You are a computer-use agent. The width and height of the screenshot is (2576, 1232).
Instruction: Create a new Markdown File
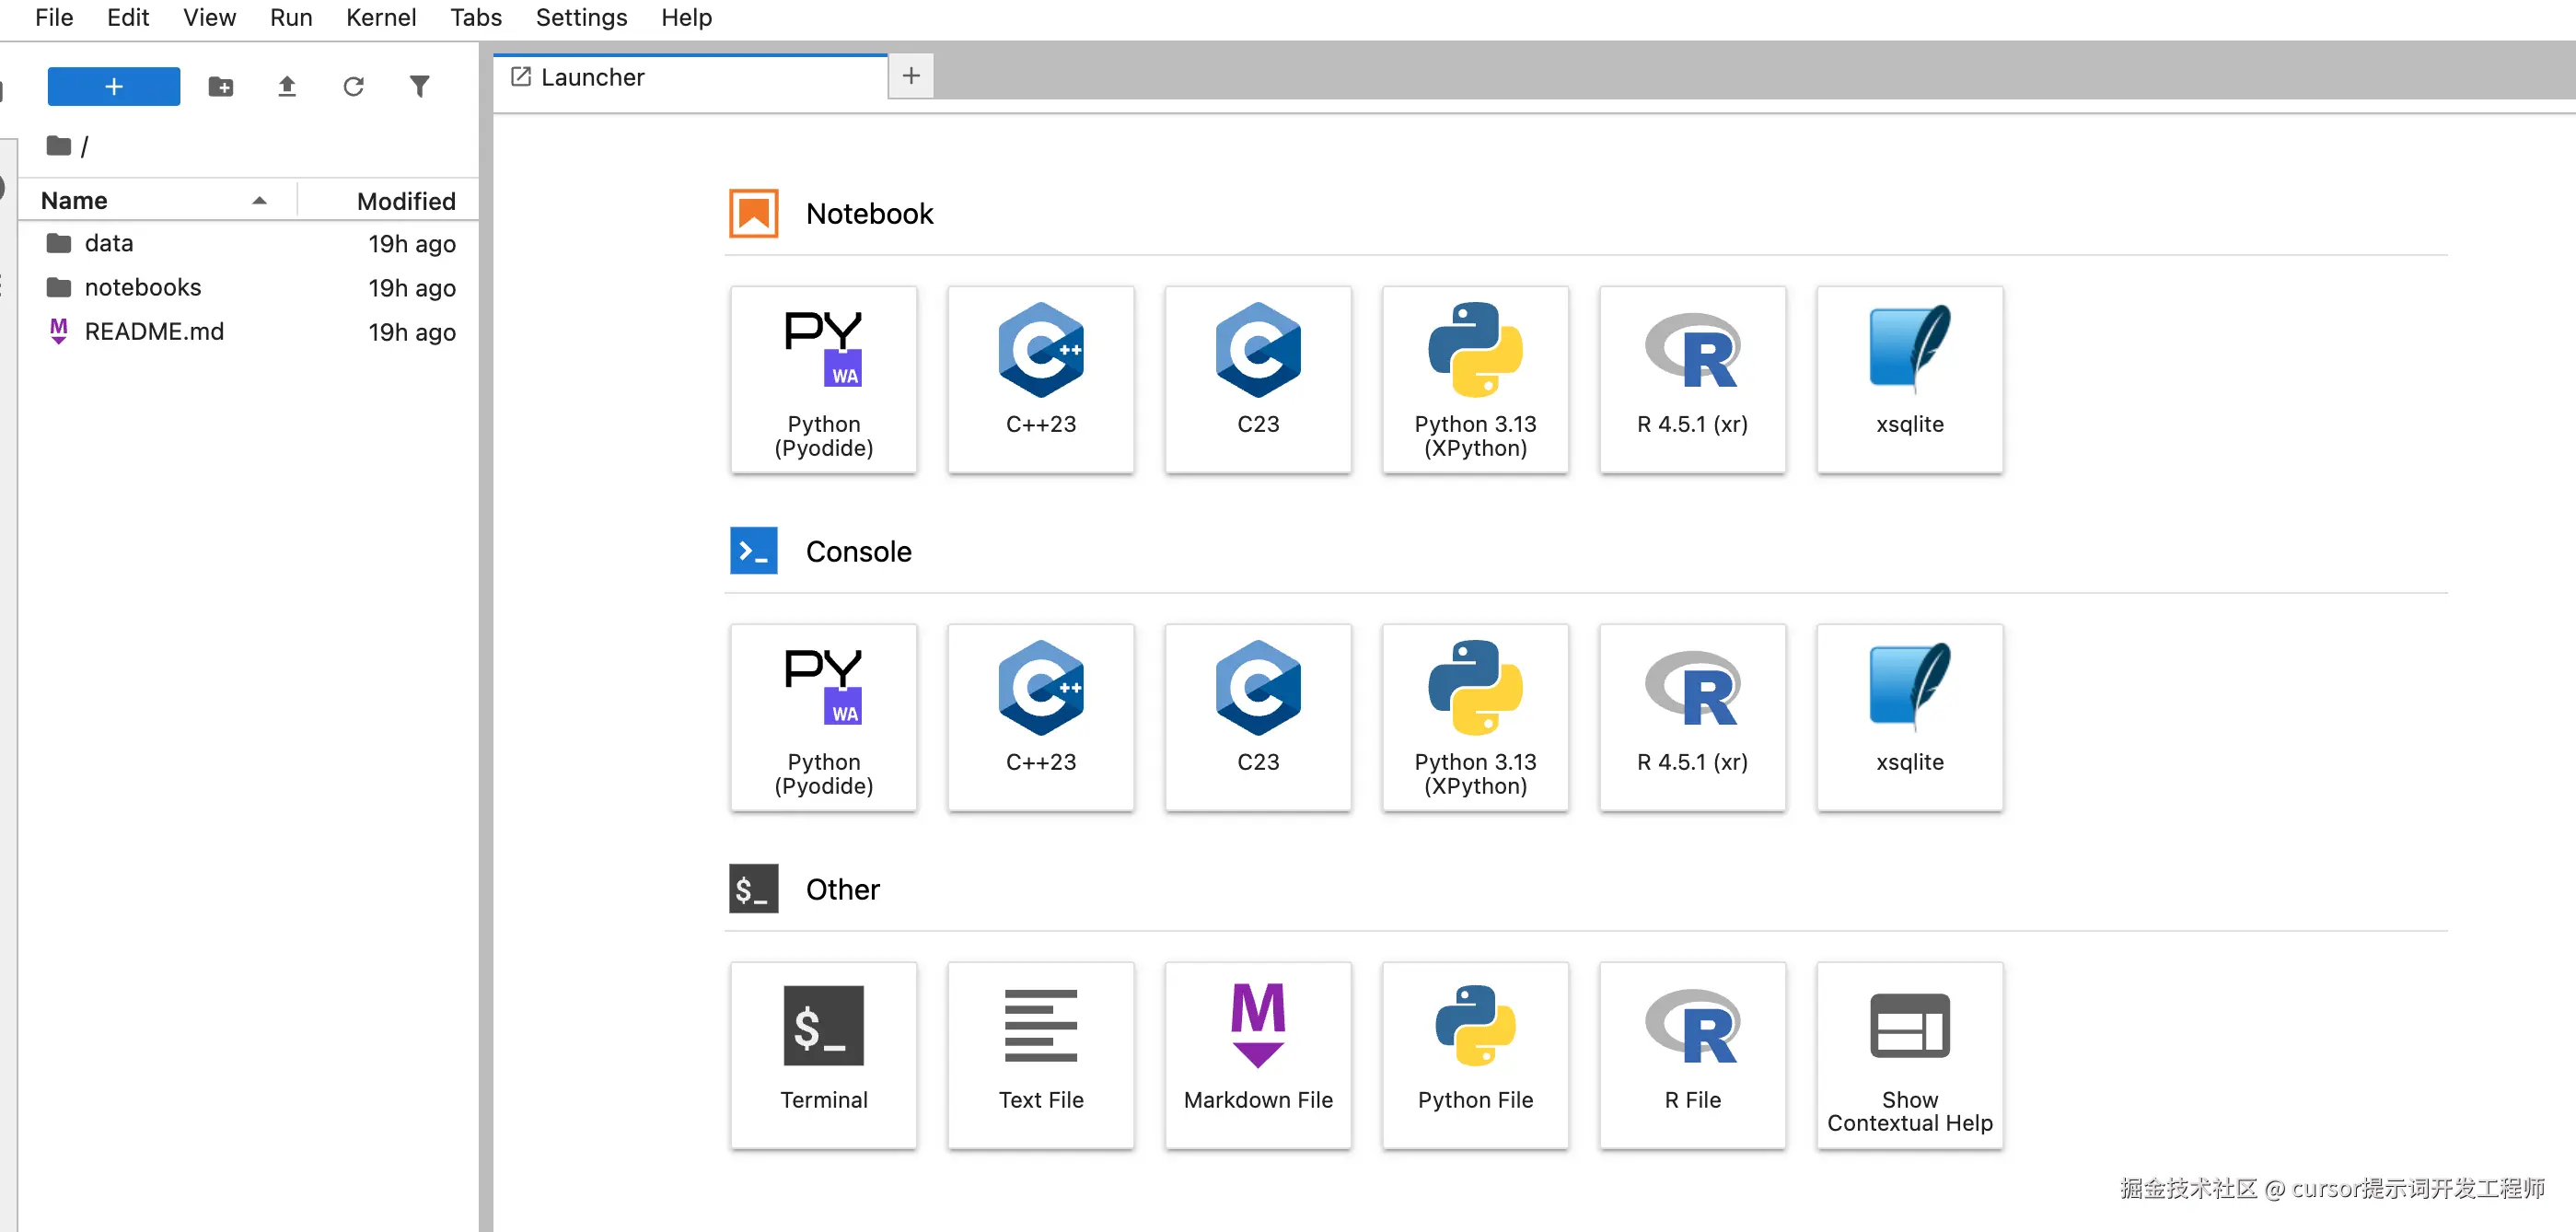[x=1257, y=1054]
